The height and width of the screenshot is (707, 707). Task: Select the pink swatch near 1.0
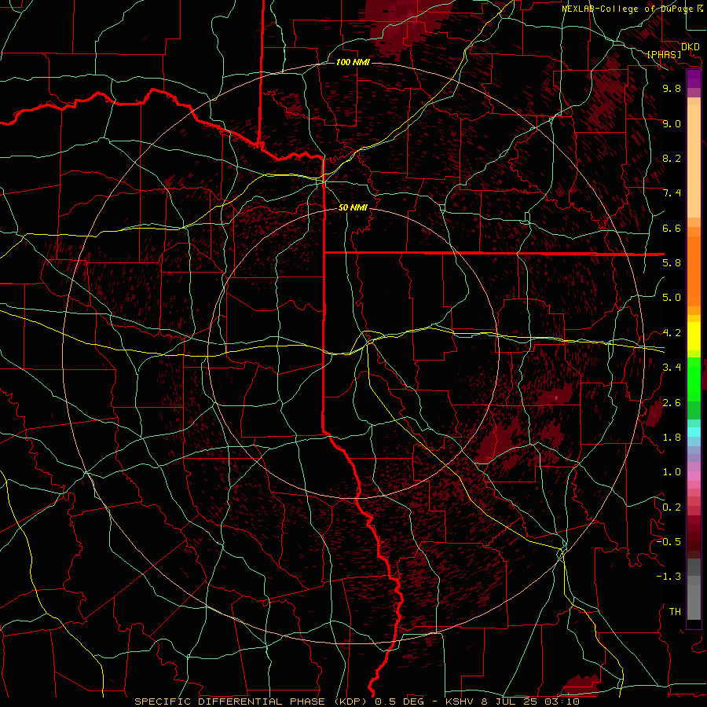pos(694,476)
